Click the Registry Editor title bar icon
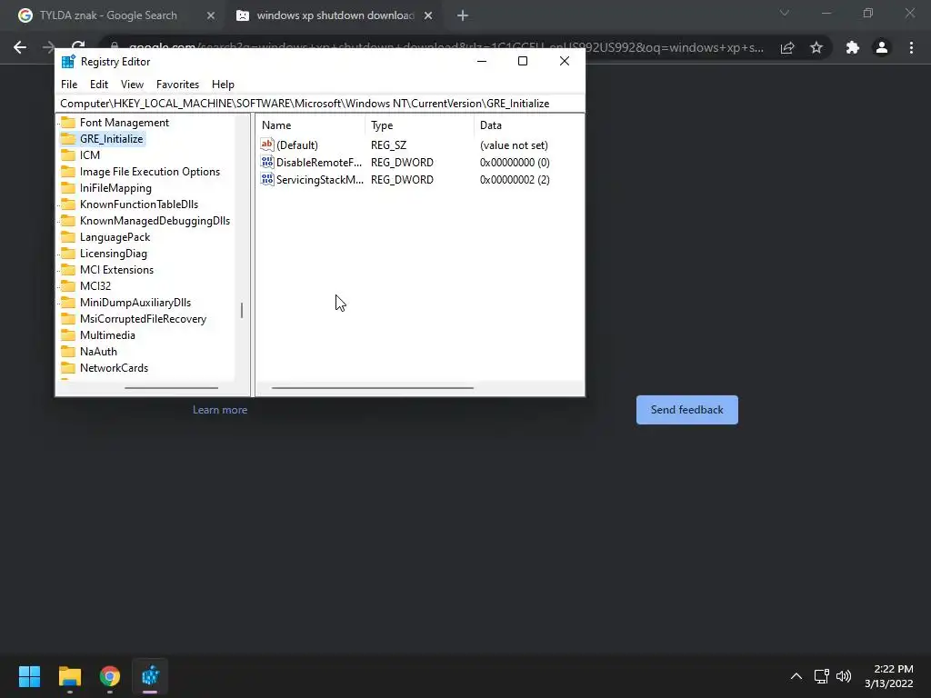931x698 pixels. tap(68, 61)
